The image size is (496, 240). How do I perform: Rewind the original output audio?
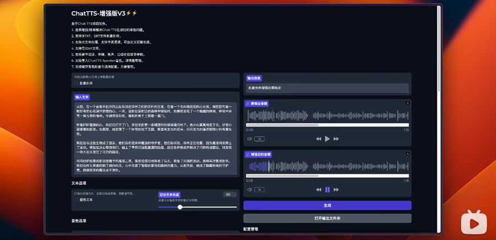coord(319,139)
